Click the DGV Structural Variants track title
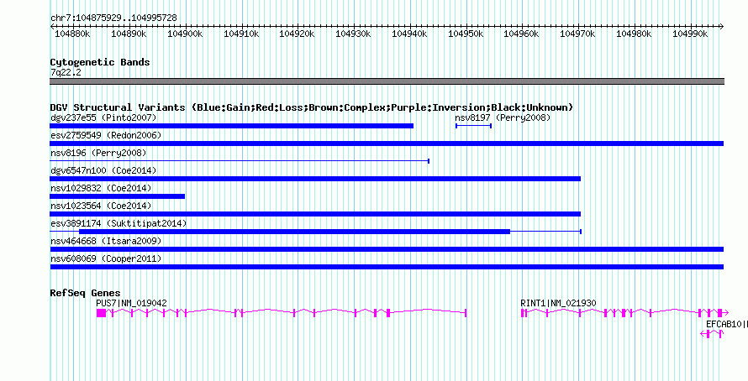Viewport: 748px width, 381px height. [x=312, y=107]
